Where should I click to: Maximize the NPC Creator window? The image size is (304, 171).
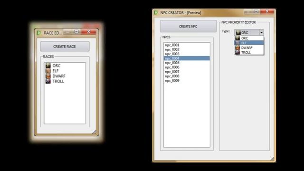point(256,11)
